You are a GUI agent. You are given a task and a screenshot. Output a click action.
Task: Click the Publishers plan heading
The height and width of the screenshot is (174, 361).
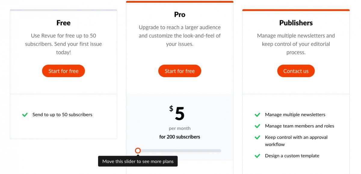pyautogui.click(x=296, y=23)
